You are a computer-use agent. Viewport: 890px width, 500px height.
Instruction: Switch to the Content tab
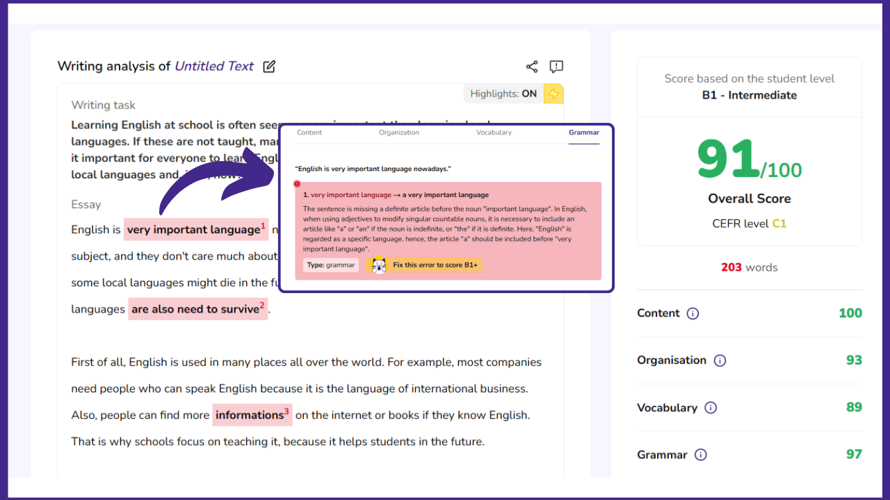coord(309,133)
